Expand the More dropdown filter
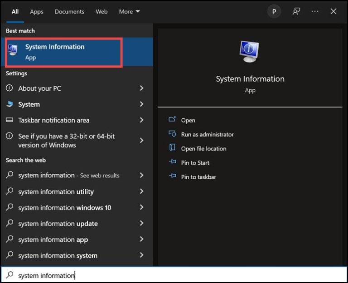This screenshot has height=283, width=348. [129, 11]
